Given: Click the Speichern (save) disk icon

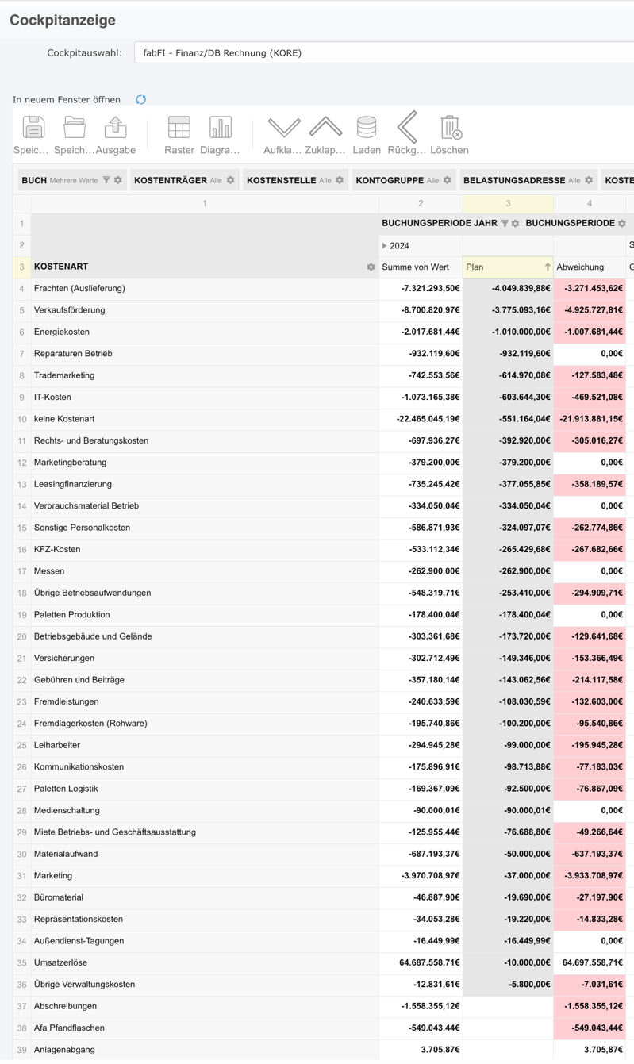Looking at the screenshot, I should coord(33,128).
